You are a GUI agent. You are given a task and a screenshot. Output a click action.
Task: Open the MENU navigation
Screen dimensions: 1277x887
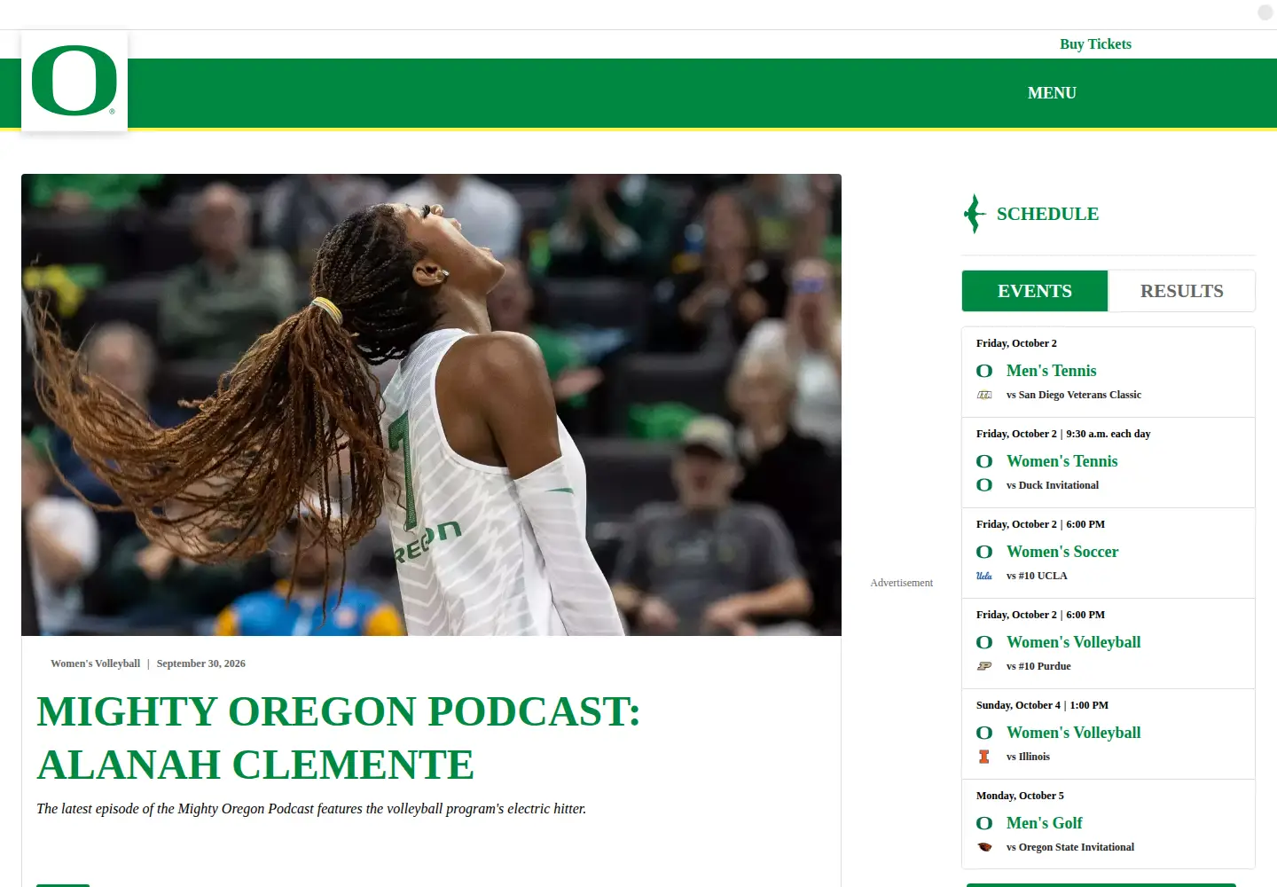1052,93
